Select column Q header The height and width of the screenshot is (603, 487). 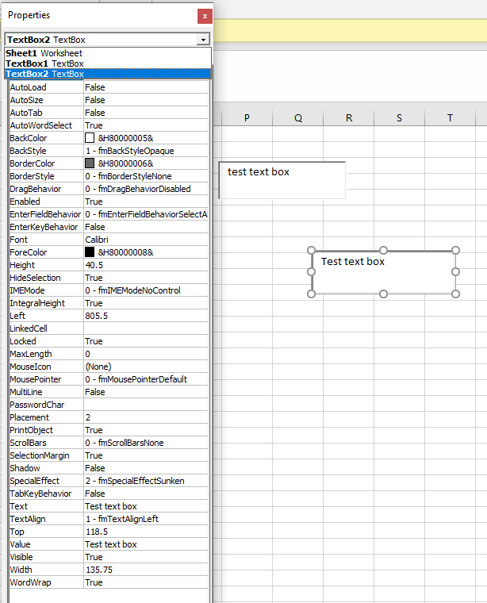tap(298, 117)
